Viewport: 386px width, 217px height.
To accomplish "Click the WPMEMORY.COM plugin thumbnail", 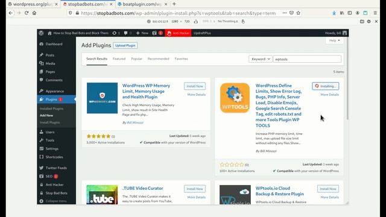I will click(x=102, y=98).
